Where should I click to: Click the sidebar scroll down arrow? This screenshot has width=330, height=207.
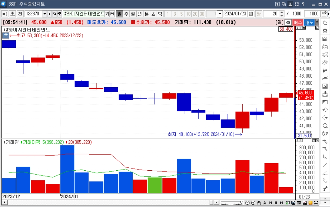tap(325, 203)
